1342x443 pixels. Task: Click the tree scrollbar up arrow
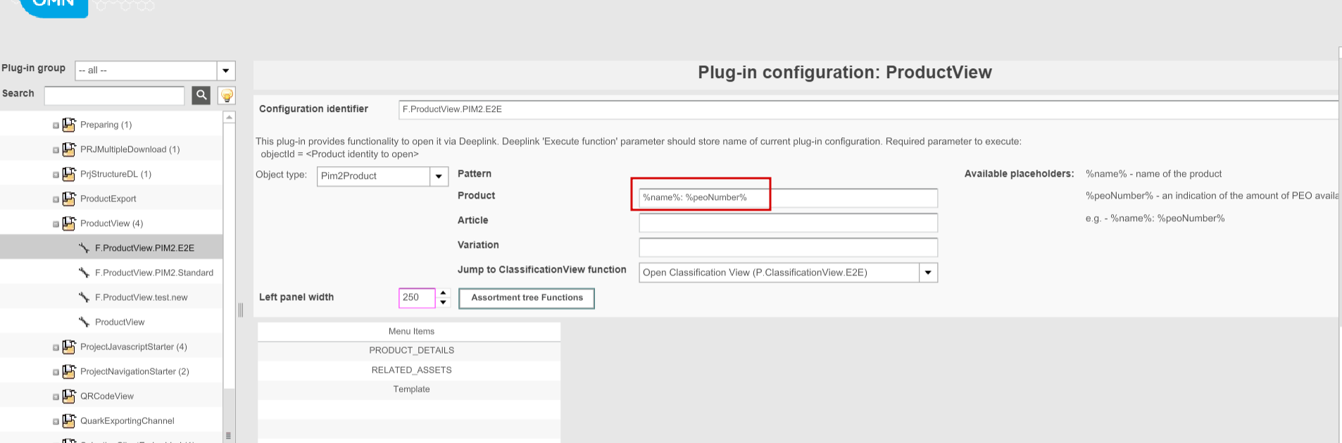pos(230,117)
